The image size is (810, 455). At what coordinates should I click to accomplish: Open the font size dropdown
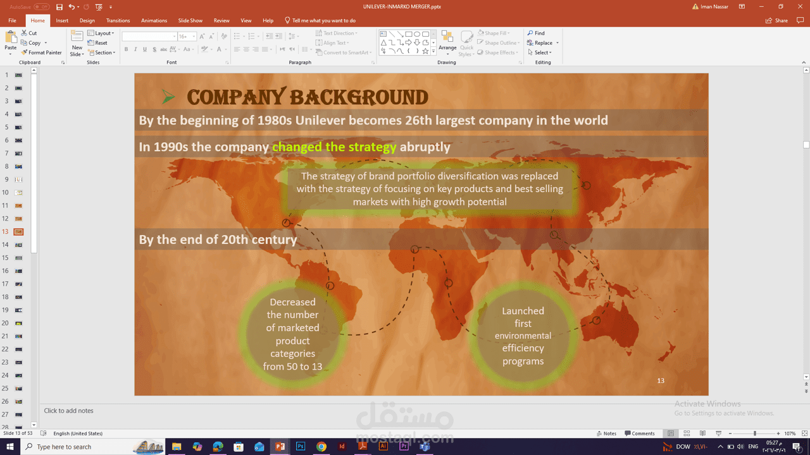[x=193, y=35]
